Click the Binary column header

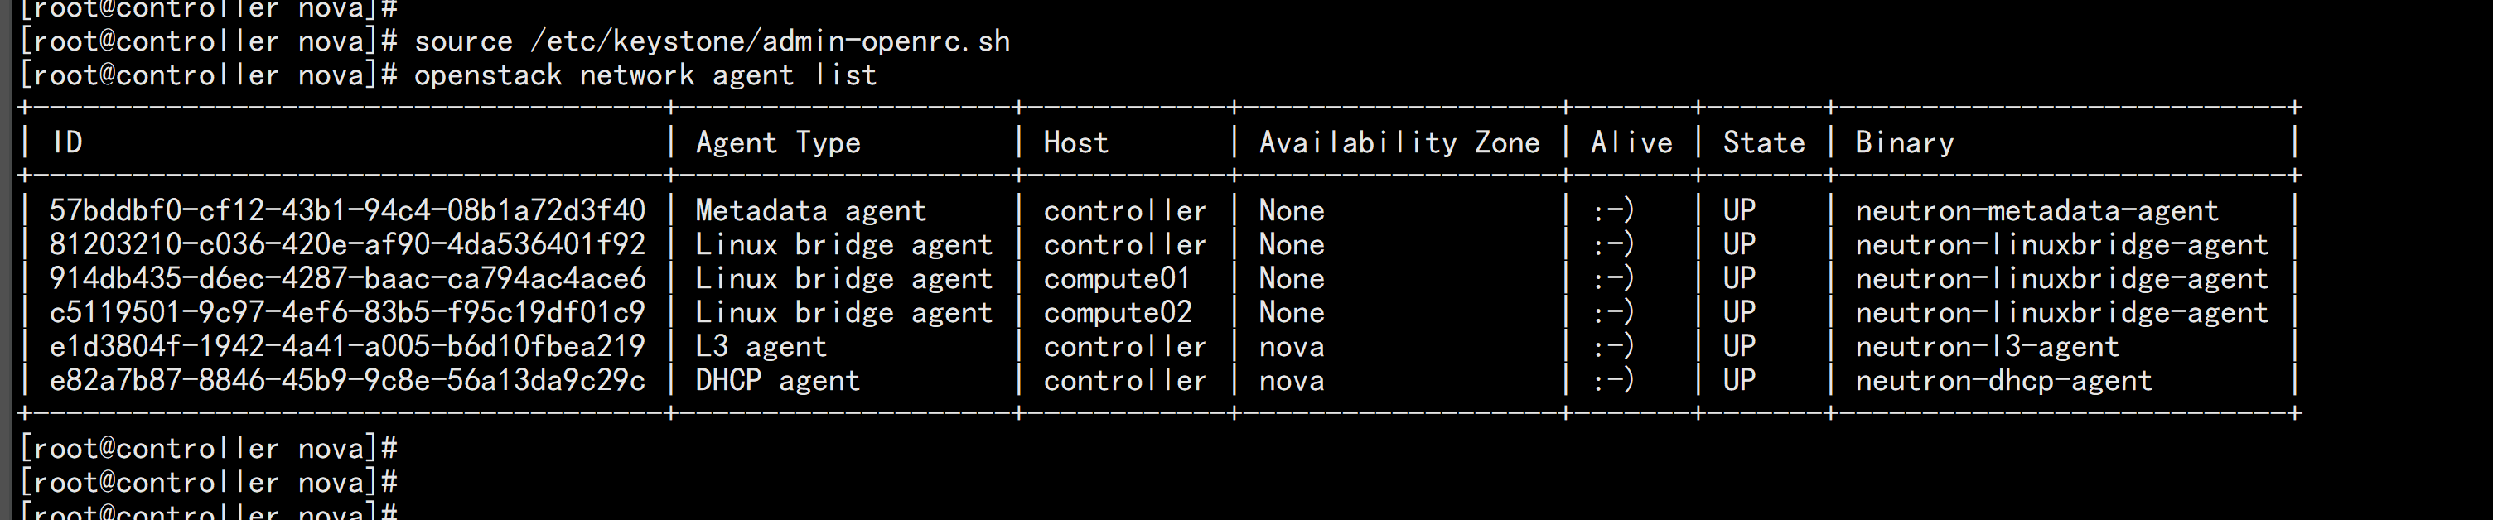[x=1904, y=143]
